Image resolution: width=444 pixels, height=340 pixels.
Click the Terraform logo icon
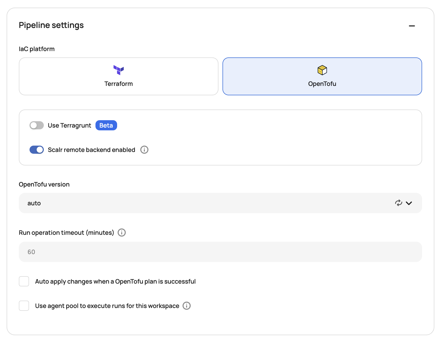click(118, 70)
